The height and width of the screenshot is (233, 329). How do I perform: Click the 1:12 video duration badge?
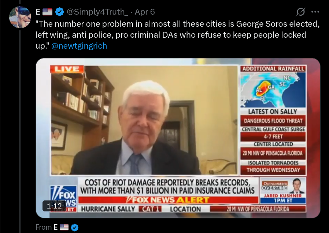(x=54, y=206)
